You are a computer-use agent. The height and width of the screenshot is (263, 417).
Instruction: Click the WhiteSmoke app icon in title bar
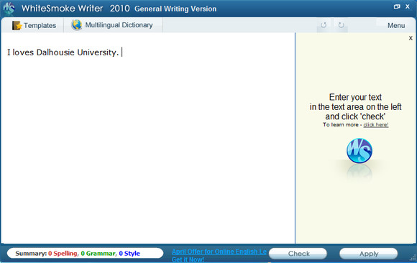(x=9, y=8)
